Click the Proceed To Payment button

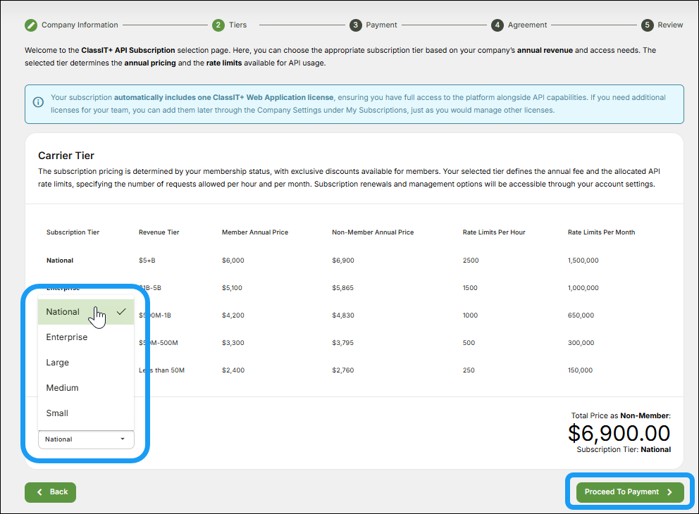[x=628, y=492]
